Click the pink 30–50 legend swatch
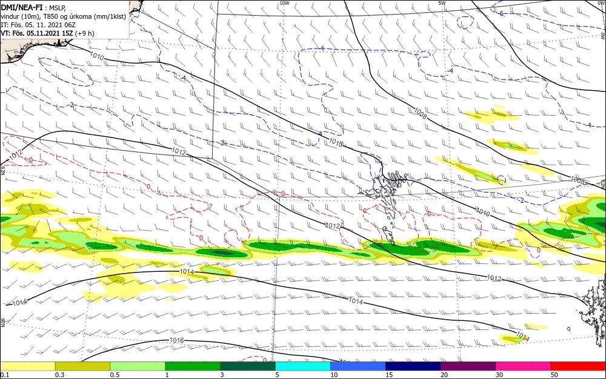The height and width of the screenshot is (379, 606). click(x=523, y=366)
